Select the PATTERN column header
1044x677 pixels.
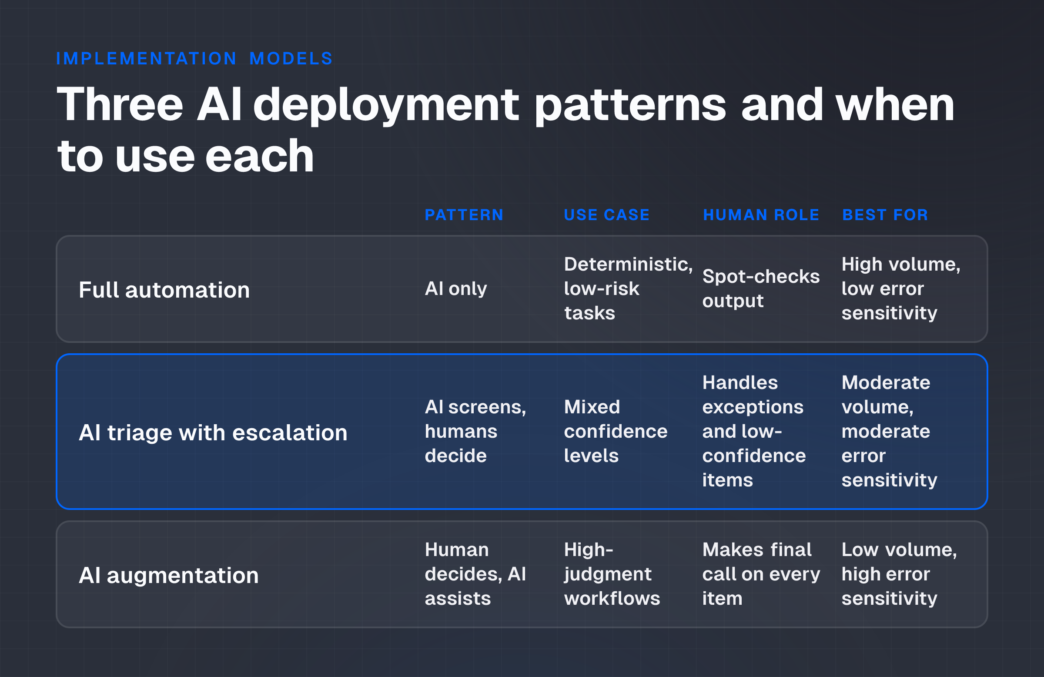pos(464,214)
